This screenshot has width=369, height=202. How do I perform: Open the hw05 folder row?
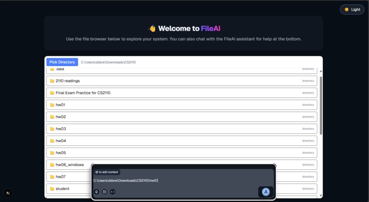click(182, 153)
